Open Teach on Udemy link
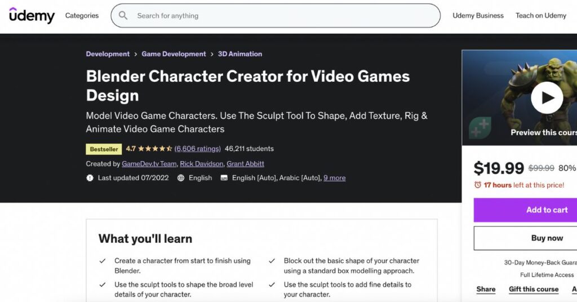 pos(540,15)
